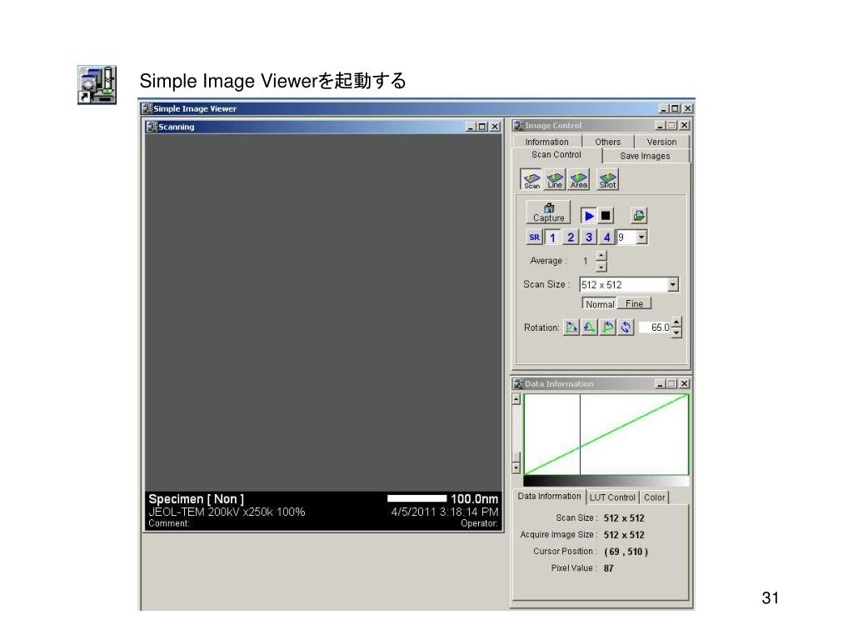Click the Pixel Value '87'
853x640 pixels.
pos(608,568)
